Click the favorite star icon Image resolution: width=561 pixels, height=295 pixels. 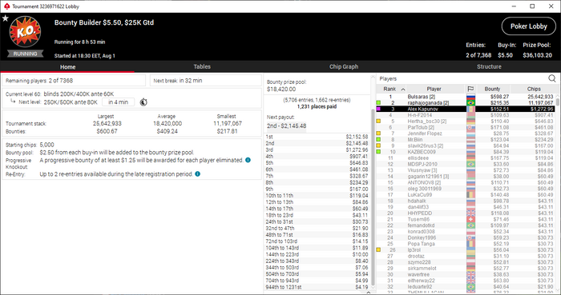click(x=6, y=18)
